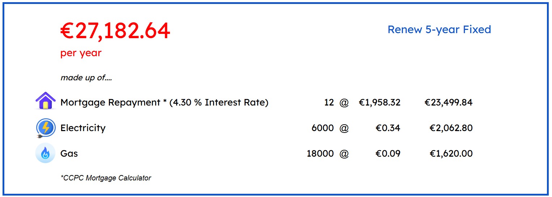Image resolution: width=552 pixels, height=197 pixels.
Task: Click the €23,499.84 mortgage annual total
Action: (449, 103)
